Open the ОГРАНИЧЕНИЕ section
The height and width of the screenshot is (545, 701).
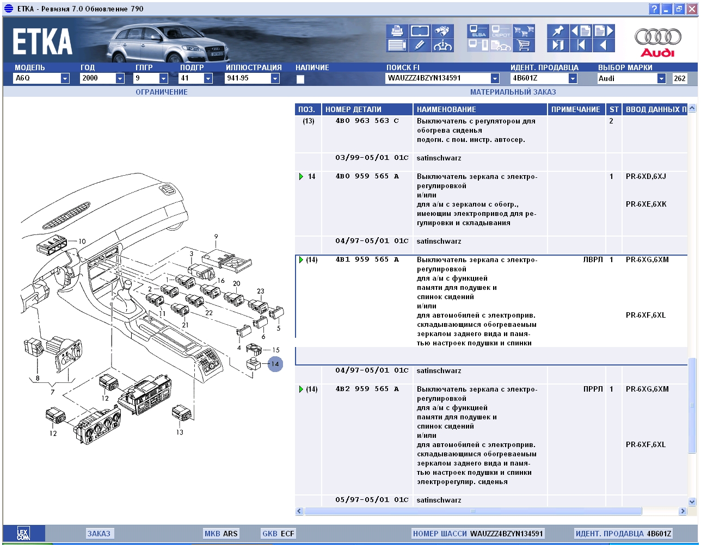click(x=161, y=92)
